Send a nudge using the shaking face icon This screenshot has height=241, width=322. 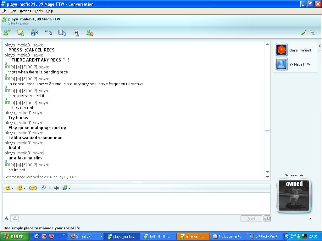[33, 188]
